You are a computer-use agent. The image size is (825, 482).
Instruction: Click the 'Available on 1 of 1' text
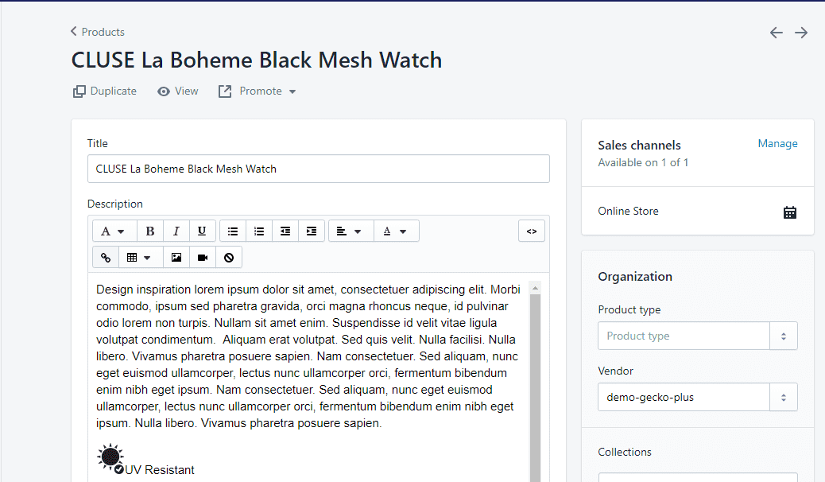[643, 163]
